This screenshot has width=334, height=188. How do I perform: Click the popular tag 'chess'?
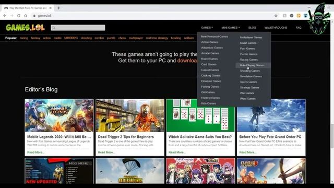click(122, 38)
